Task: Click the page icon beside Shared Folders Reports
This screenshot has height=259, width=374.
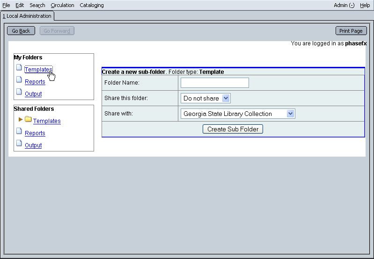Action: coord(19,131)
